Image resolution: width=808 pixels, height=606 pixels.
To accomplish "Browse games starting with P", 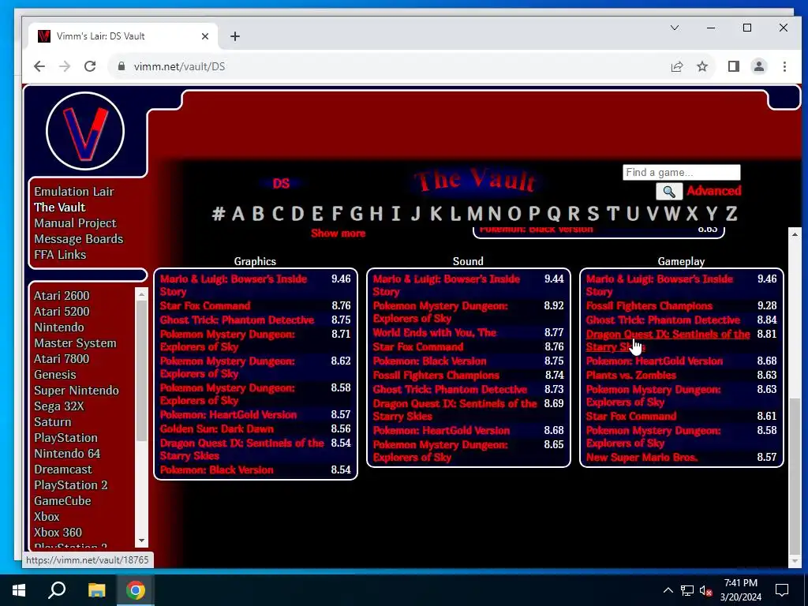I will (x=534, y=213).
